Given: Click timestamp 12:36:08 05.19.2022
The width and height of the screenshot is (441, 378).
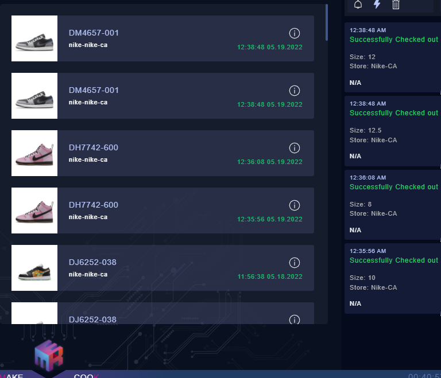Looking at the screenshot, I should [270, 162].
